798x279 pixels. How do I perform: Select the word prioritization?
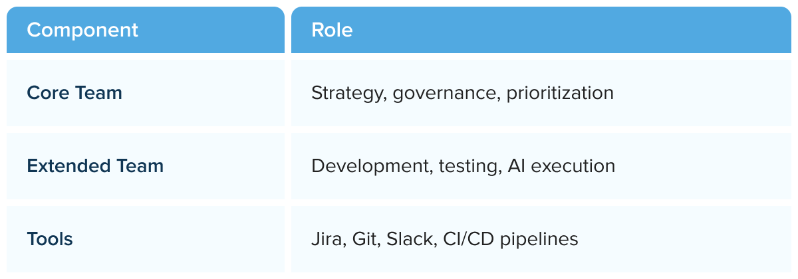(560, 93)
